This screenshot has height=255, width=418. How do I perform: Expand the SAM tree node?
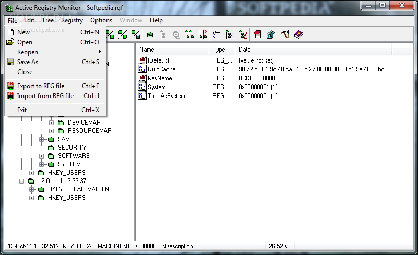[41, 139]
